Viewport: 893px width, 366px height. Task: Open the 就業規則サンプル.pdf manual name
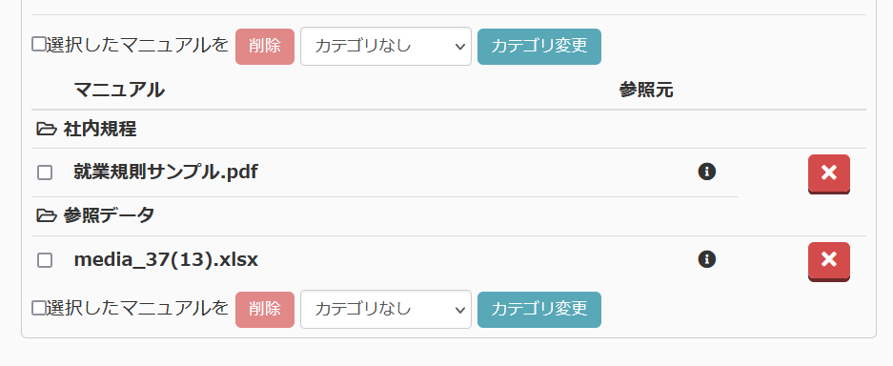pyautogui.click(x=166, y=172)
